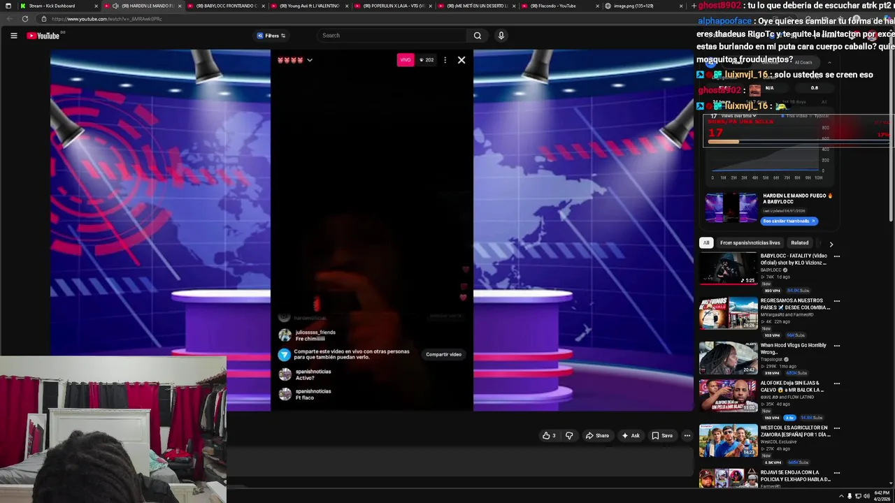This screenshot has width=895, height=503.
Task: Open more actions ellipsis under video
Action: click(687, 435)
